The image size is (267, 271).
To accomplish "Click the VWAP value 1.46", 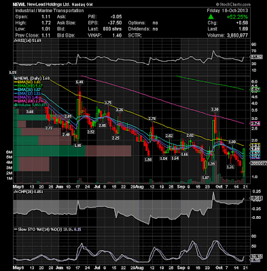I will pos(118,35).
